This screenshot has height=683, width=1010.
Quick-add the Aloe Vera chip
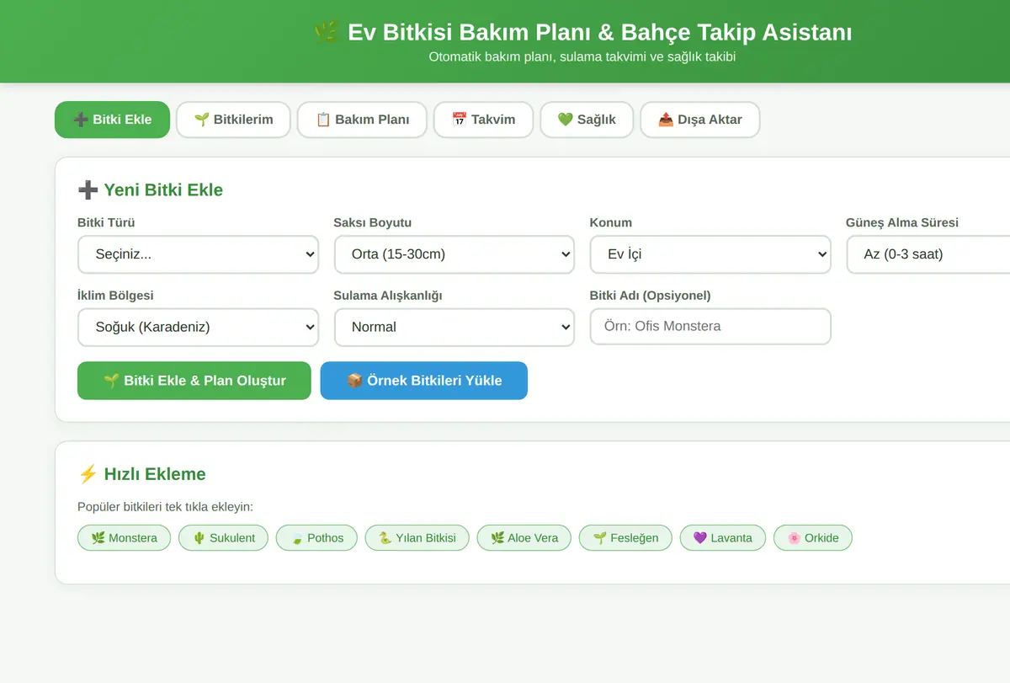[x=524, y=538]
